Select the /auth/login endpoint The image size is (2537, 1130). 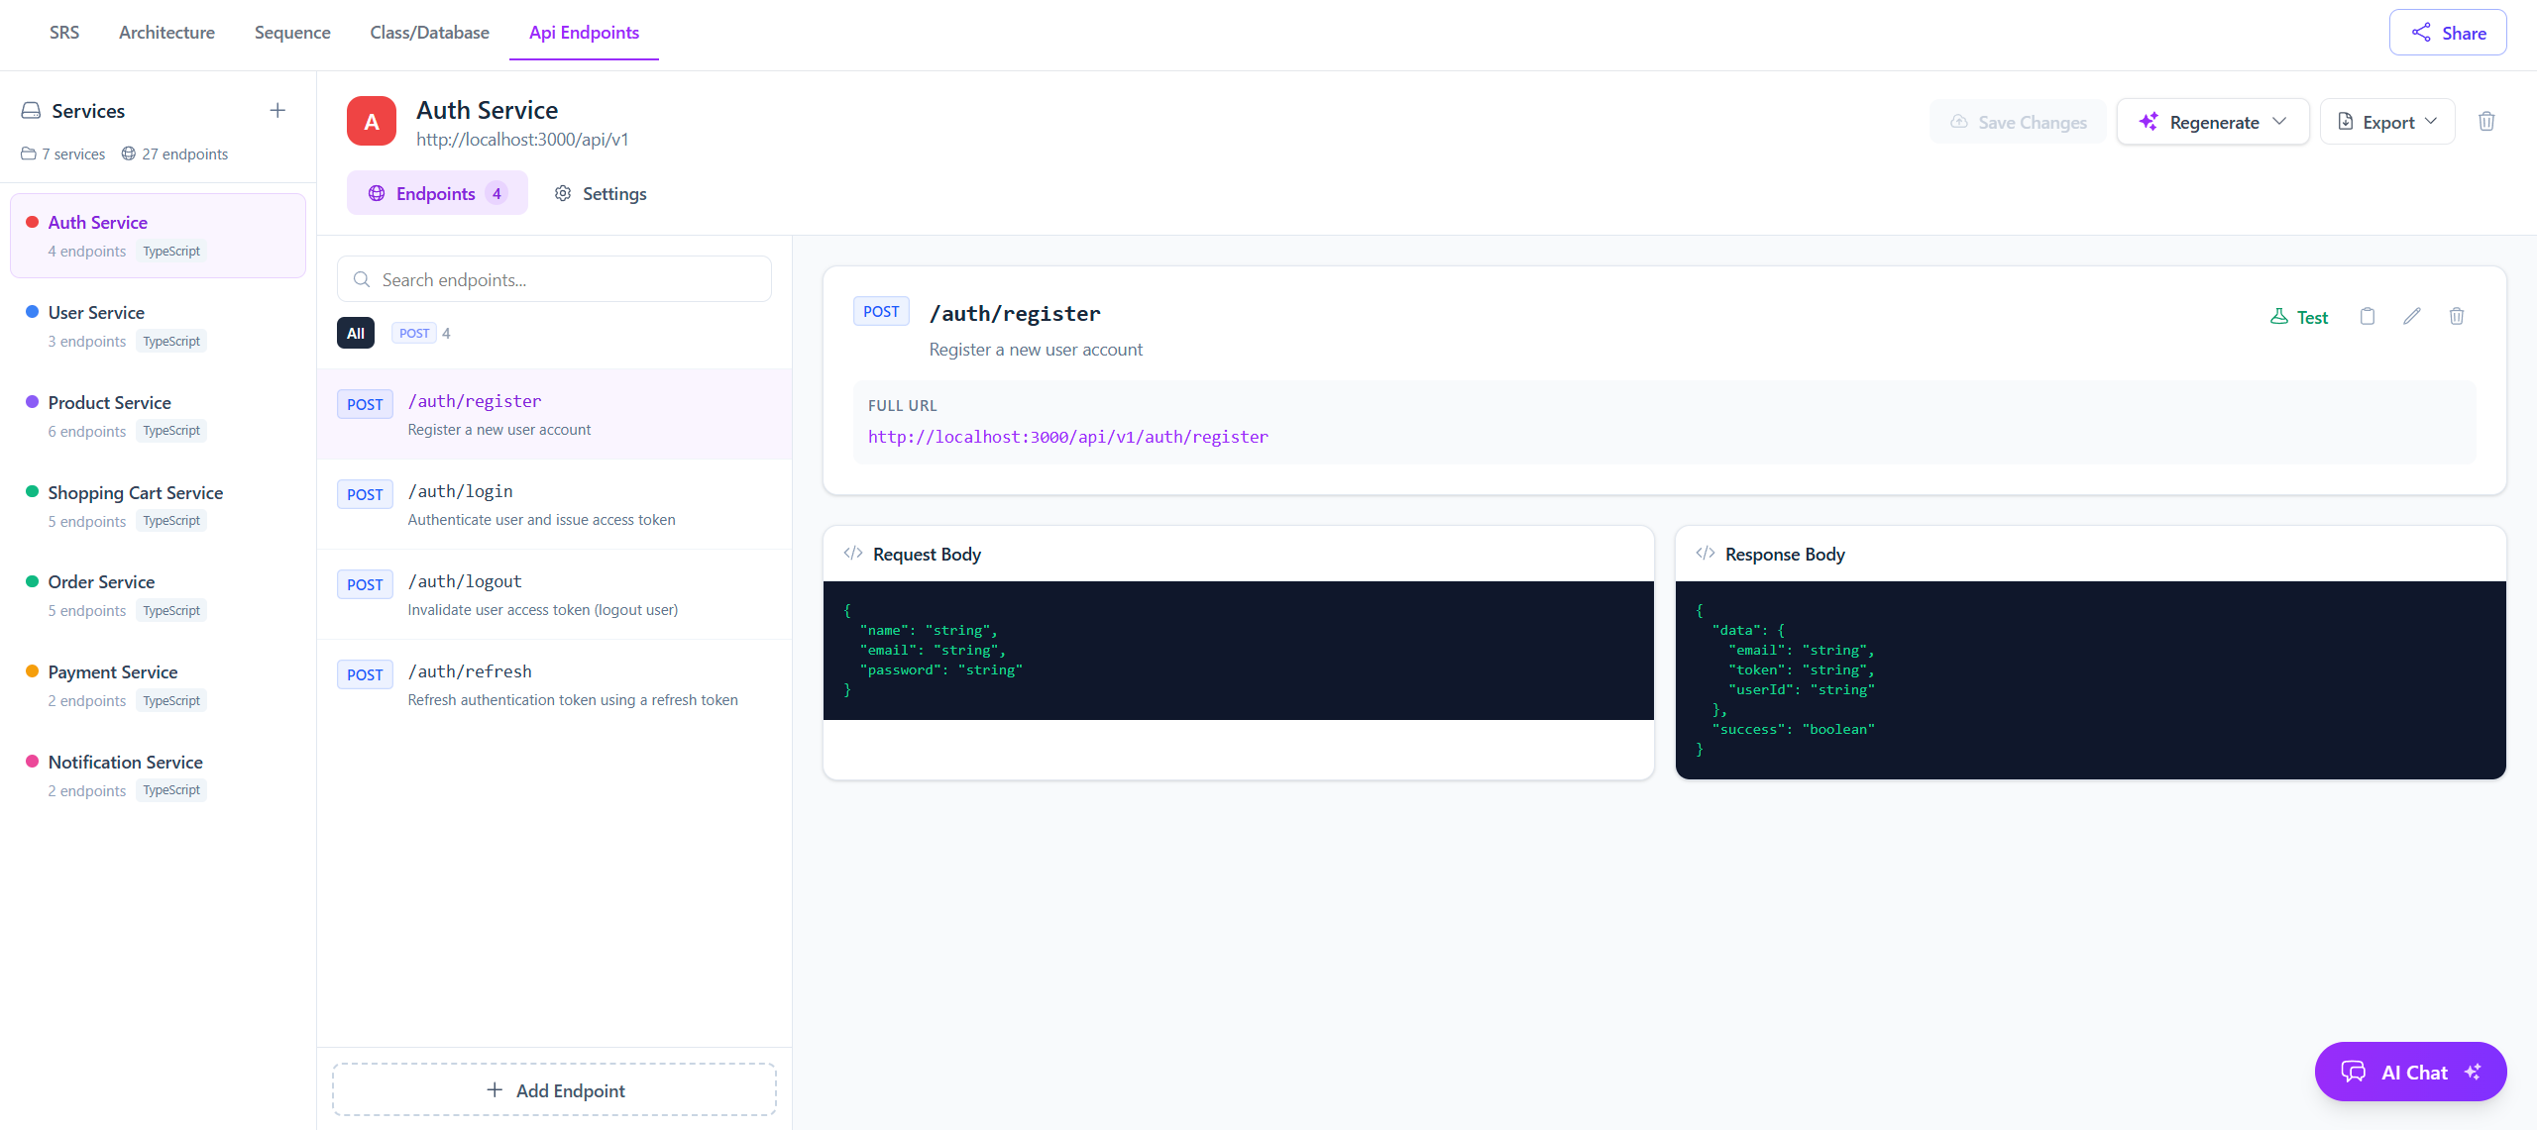pos(553,504)
